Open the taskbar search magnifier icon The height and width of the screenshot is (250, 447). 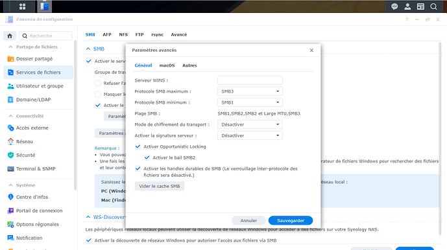click(x=433, y=6)
